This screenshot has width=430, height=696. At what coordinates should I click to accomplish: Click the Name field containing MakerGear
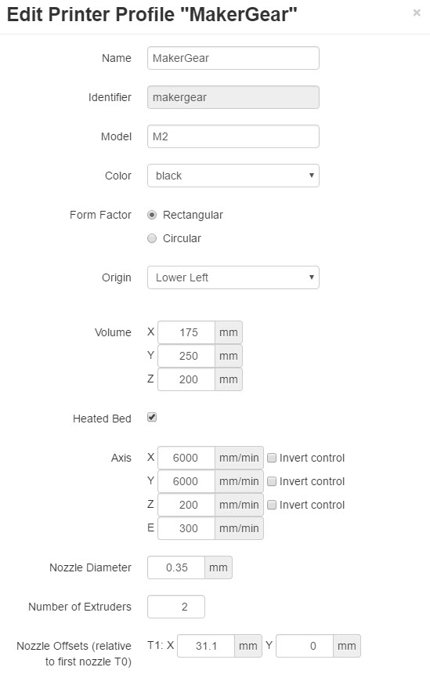233,58
